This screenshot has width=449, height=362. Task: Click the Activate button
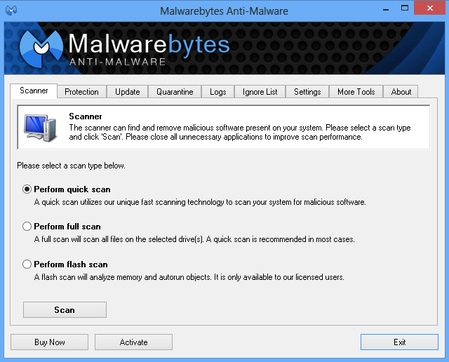tap(133, 342)
